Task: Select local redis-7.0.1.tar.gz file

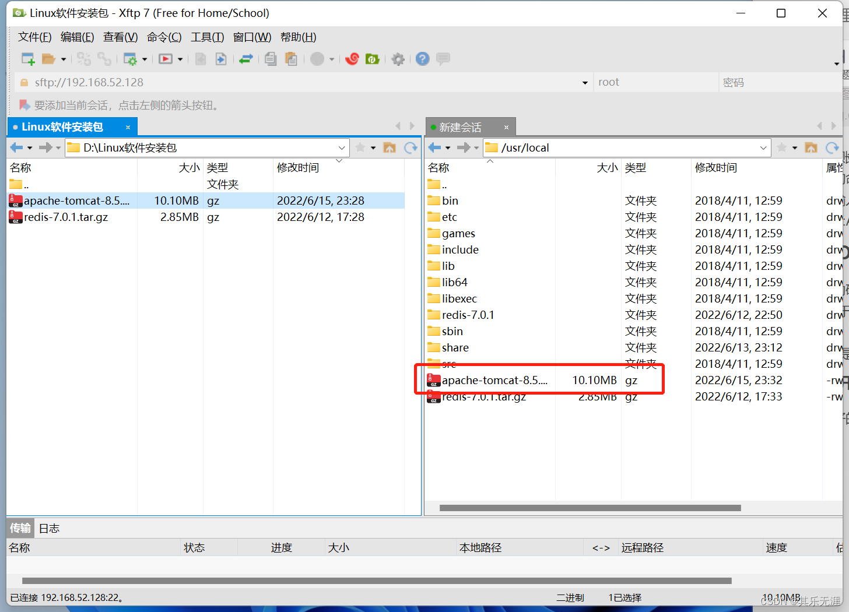Action: (x=206, y=217)
